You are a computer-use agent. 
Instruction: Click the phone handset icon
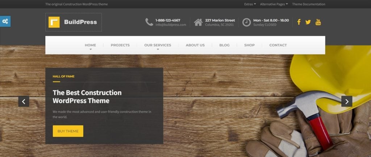pyautogui.click(x=149, y=22)
